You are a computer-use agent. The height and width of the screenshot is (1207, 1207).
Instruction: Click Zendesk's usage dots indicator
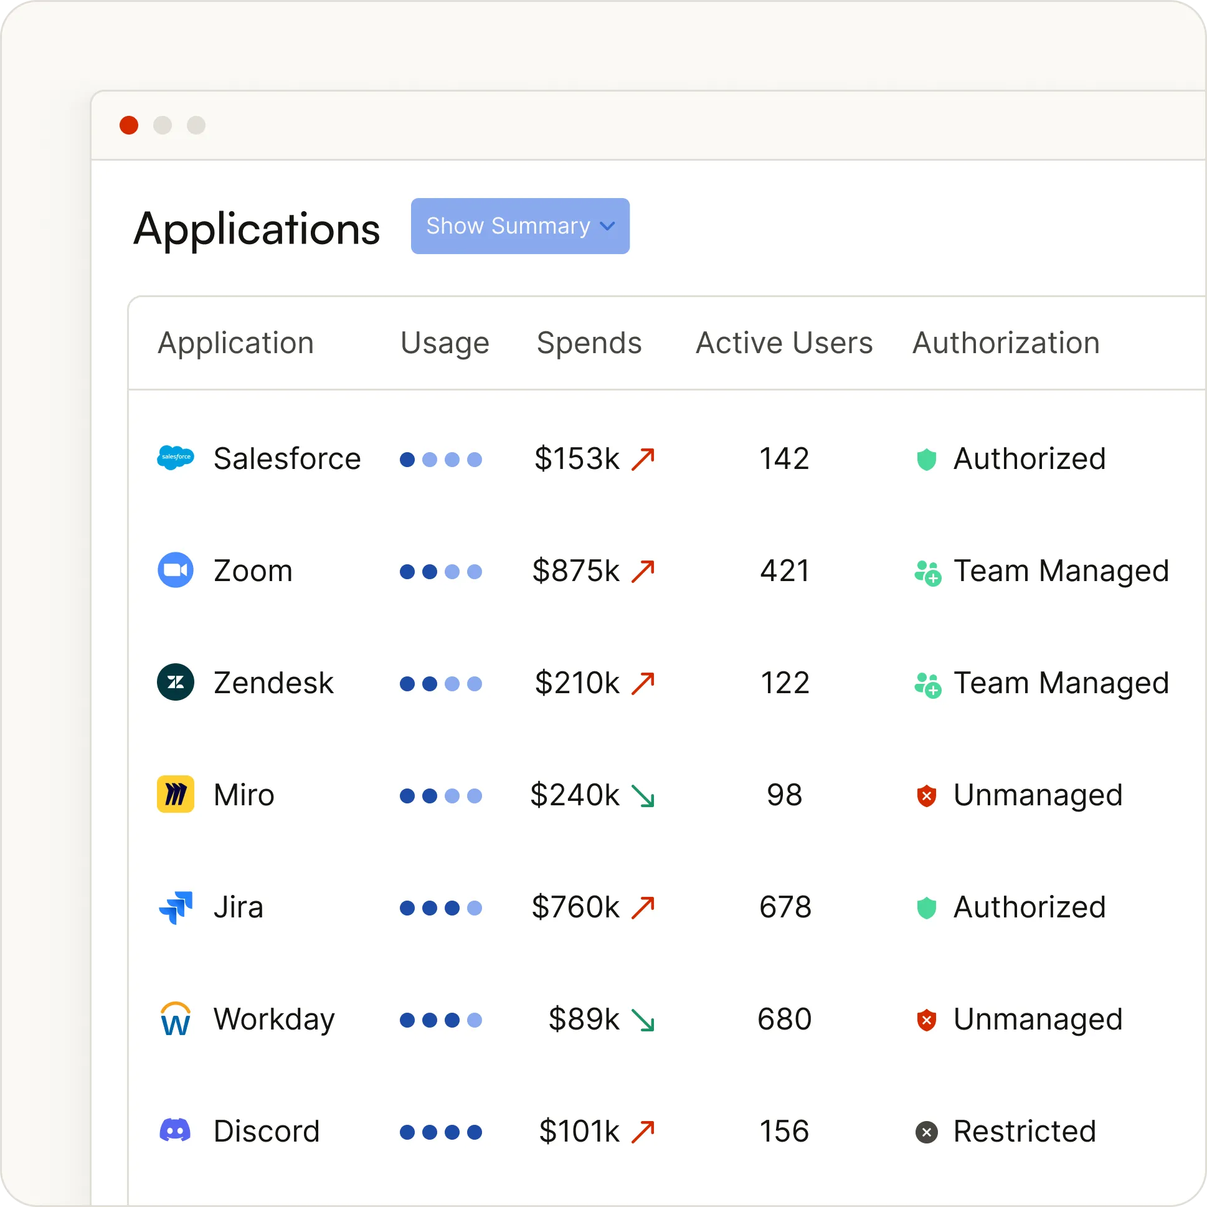click(441, 684)
